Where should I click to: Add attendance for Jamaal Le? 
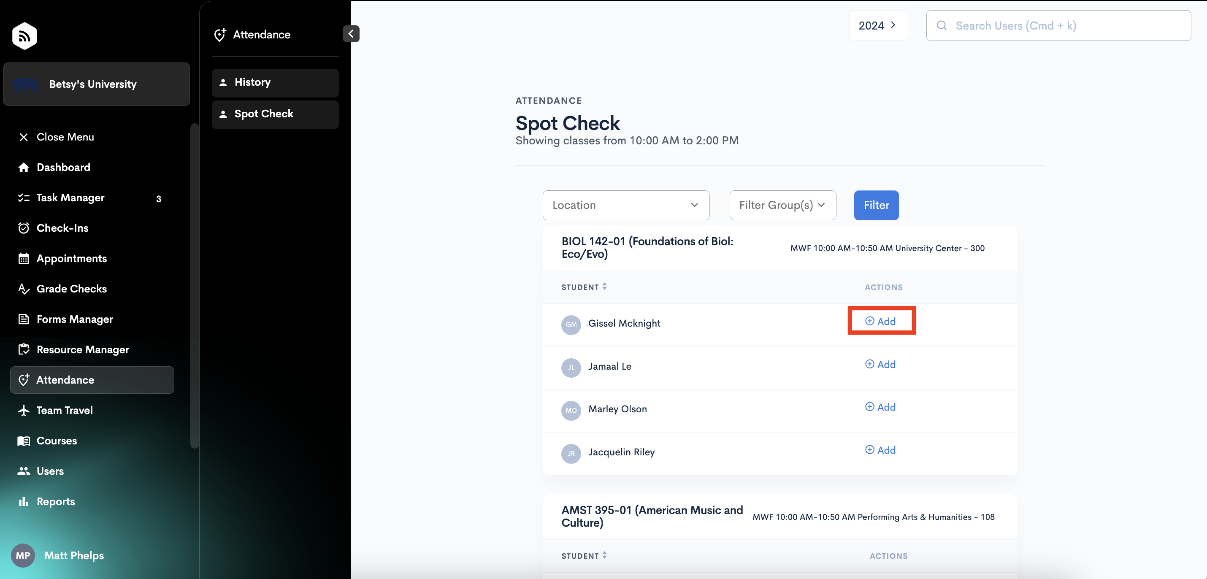pos(880,365)
